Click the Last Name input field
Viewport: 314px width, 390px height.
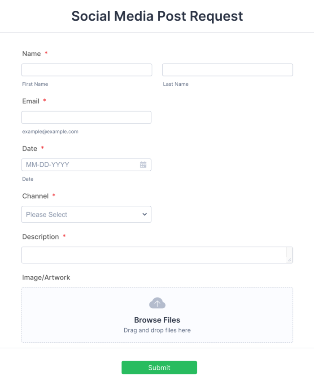227,70
